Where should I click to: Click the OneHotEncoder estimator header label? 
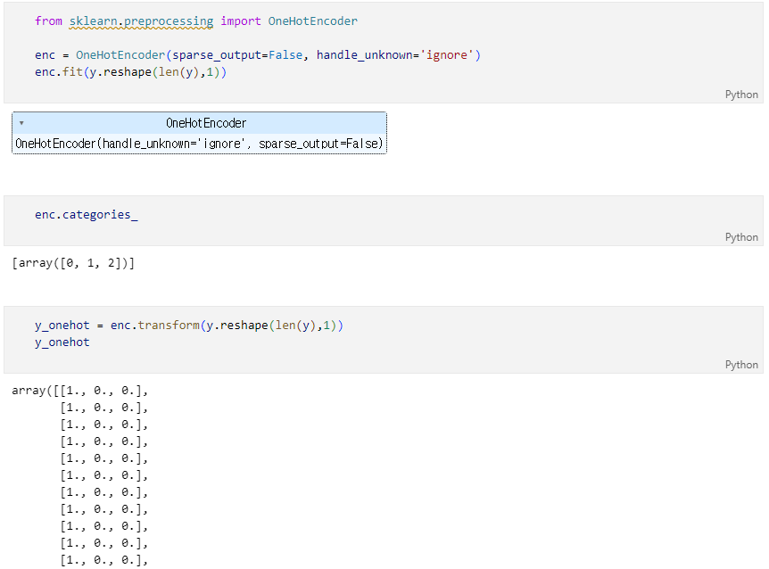[x=206, y=123]
